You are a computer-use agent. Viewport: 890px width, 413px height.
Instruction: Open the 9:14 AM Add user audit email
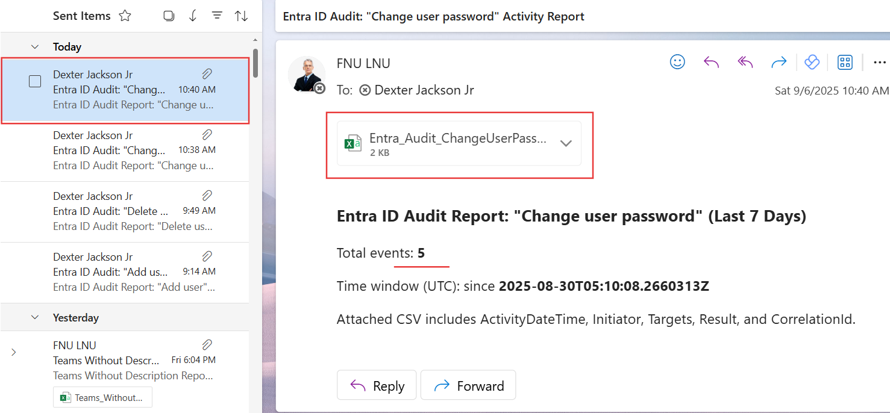coord(133,272)
